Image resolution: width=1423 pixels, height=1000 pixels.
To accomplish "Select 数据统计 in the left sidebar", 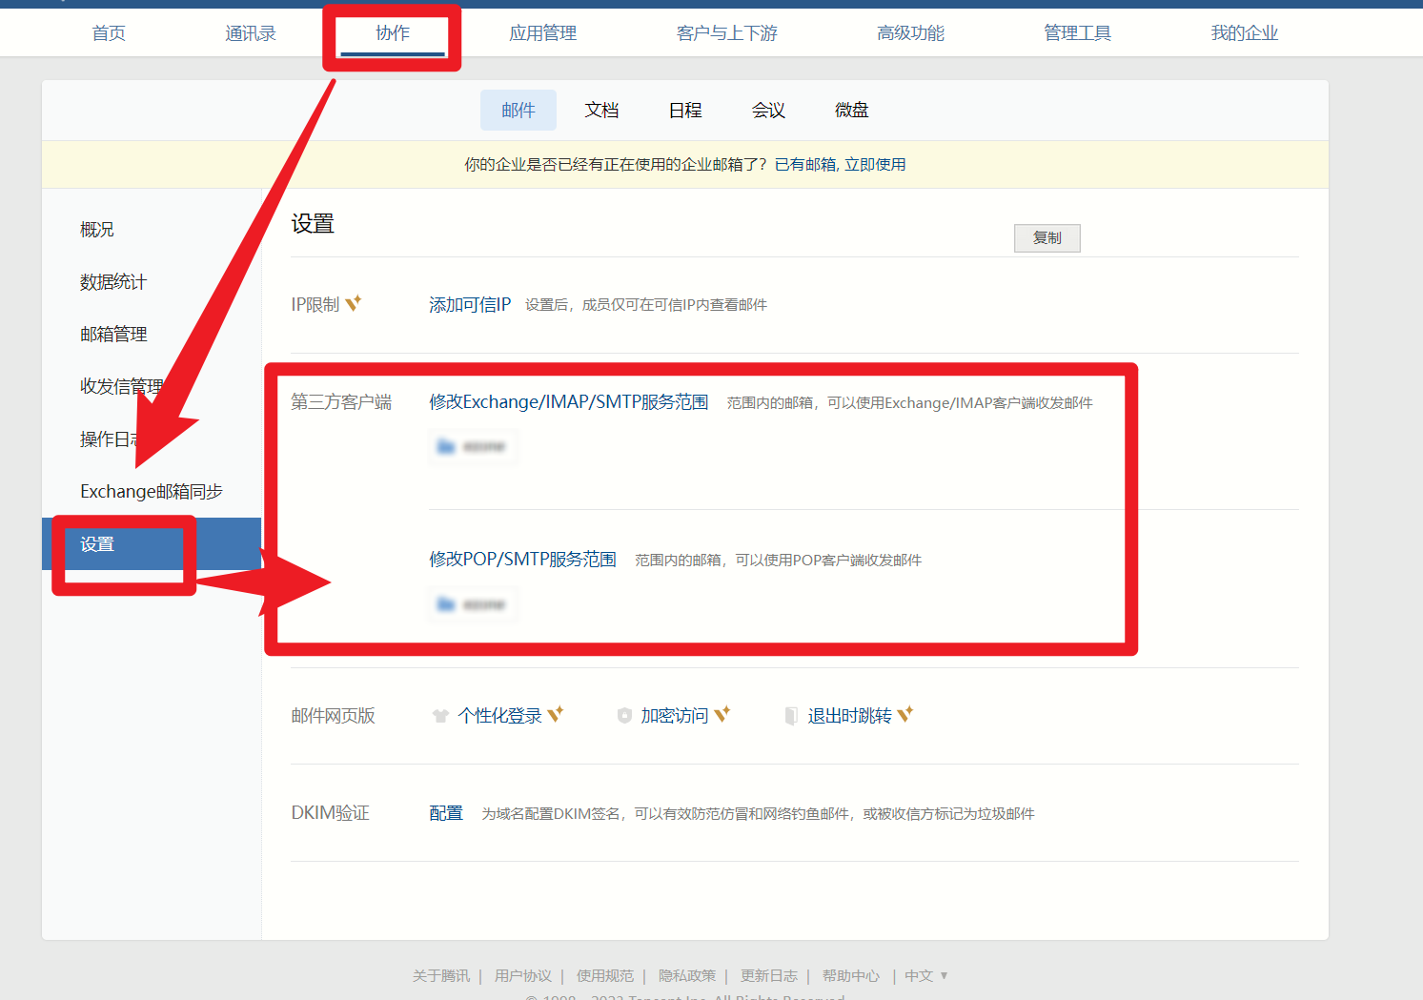I will (112, 281).
